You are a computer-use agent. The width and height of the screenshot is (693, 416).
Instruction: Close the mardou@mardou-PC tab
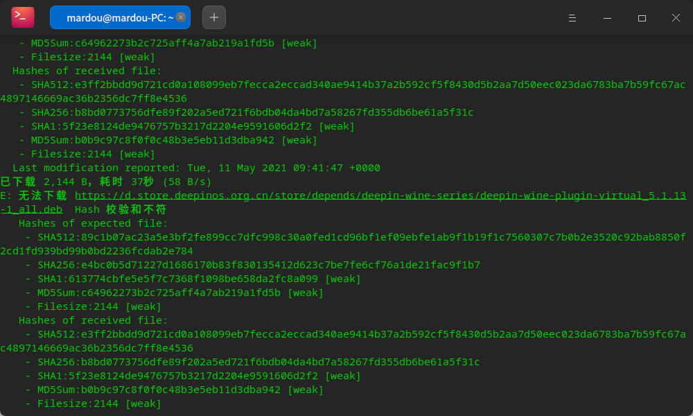click(181, 17)
